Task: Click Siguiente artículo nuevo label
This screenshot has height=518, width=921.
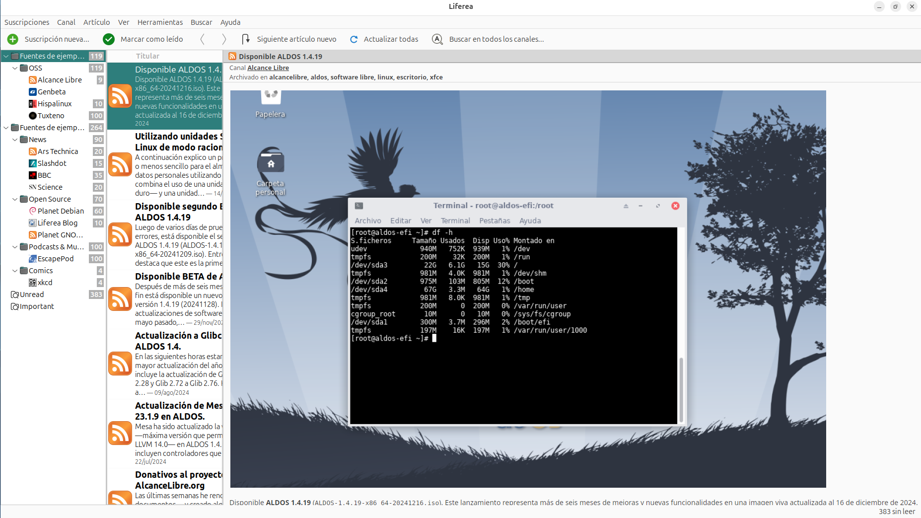Action: coord(296,39)
